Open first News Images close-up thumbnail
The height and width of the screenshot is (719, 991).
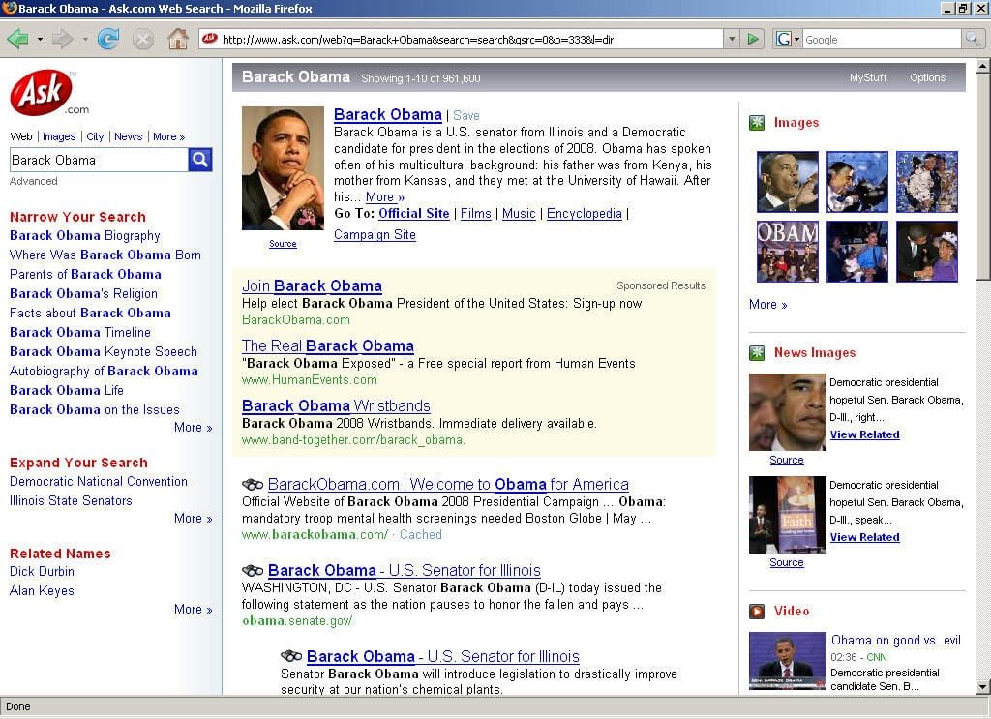click(x=788, y=412)
